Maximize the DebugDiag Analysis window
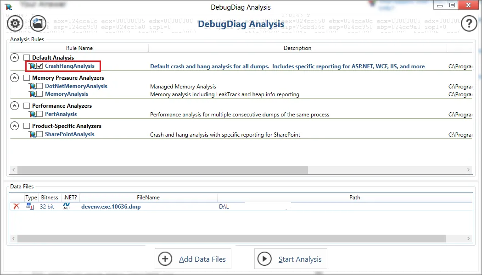 click(x=452, y=5)
